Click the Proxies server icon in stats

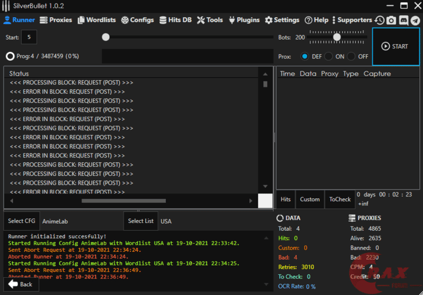coord(352,218)
